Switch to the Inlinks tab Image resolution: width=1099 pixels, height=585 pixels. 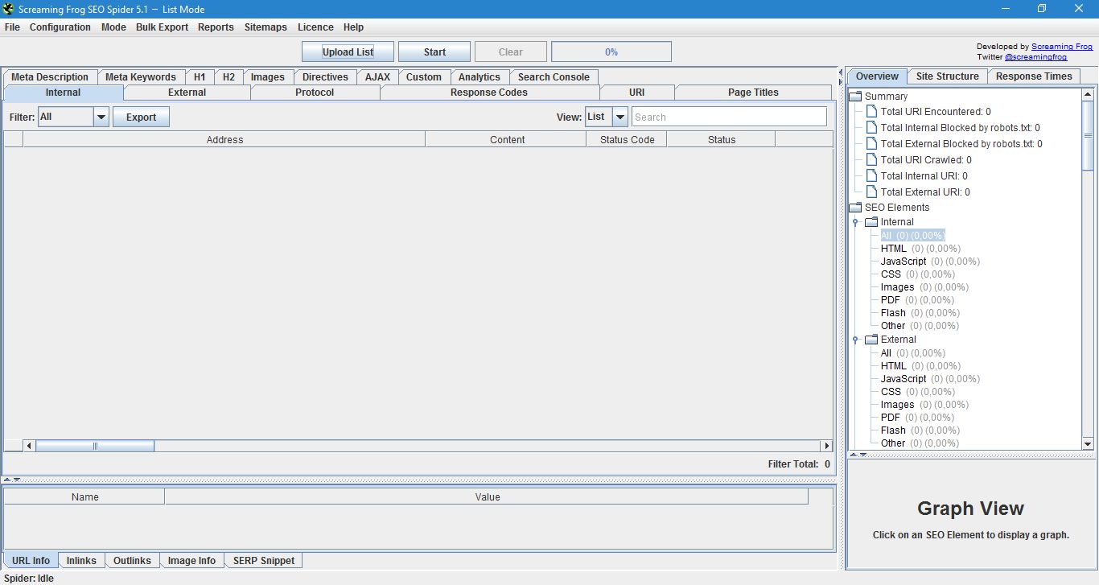(81, 561)
